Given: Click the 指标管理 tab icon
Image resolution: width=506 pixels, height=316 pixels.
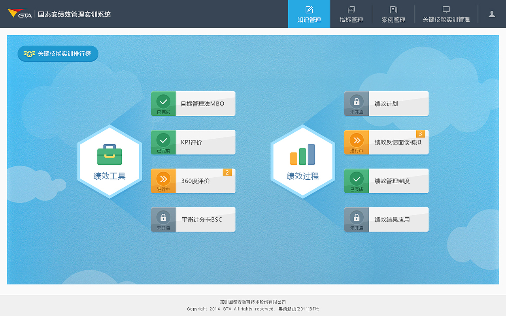Looking at the screenshot, I should click(351, 10).
